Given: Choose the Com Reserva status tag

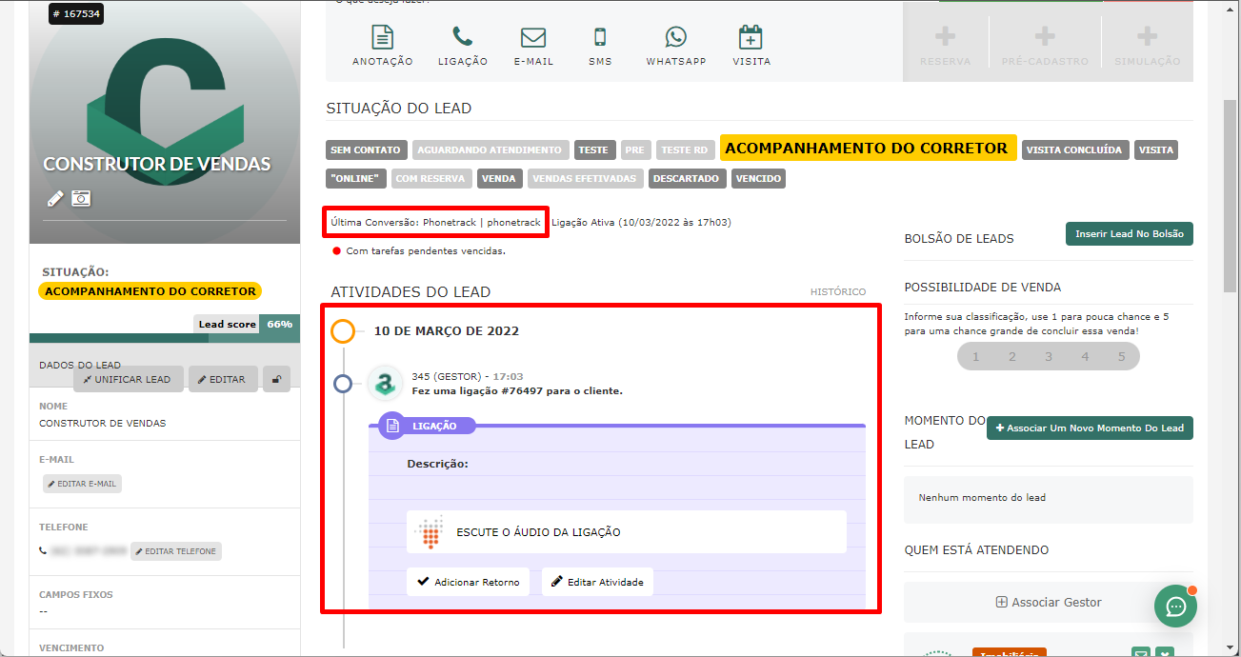Looking at the screenshot, I should [430, 178].
